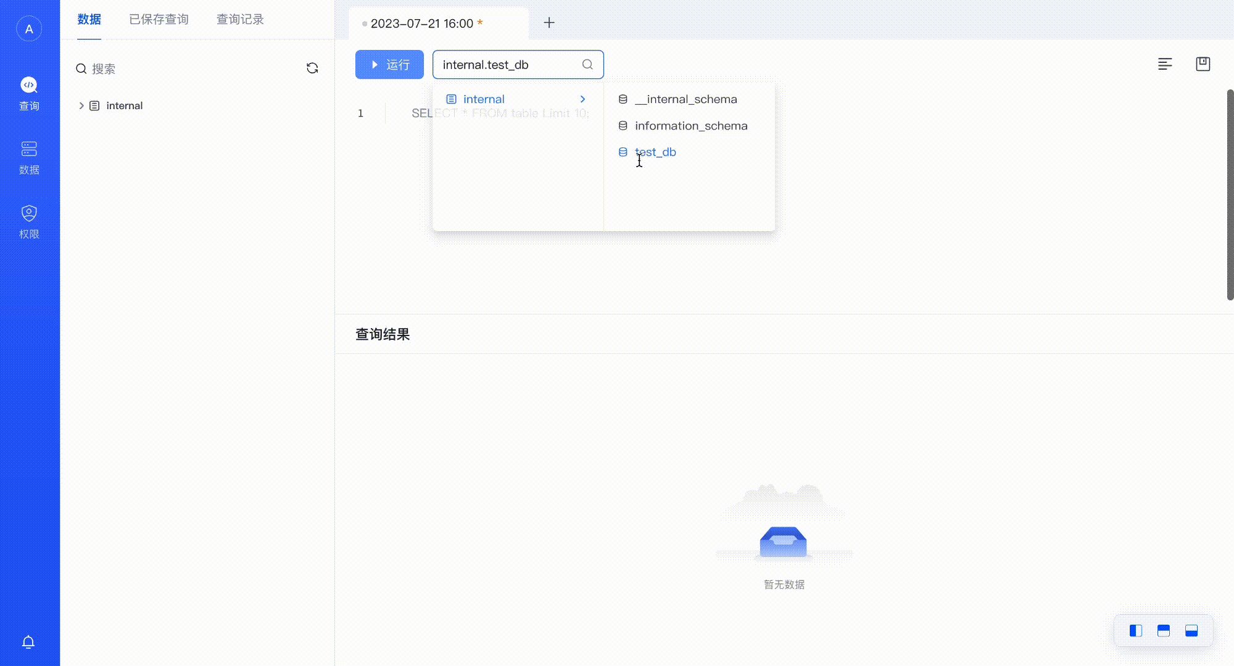Click the user avatar A

(29, 29)
